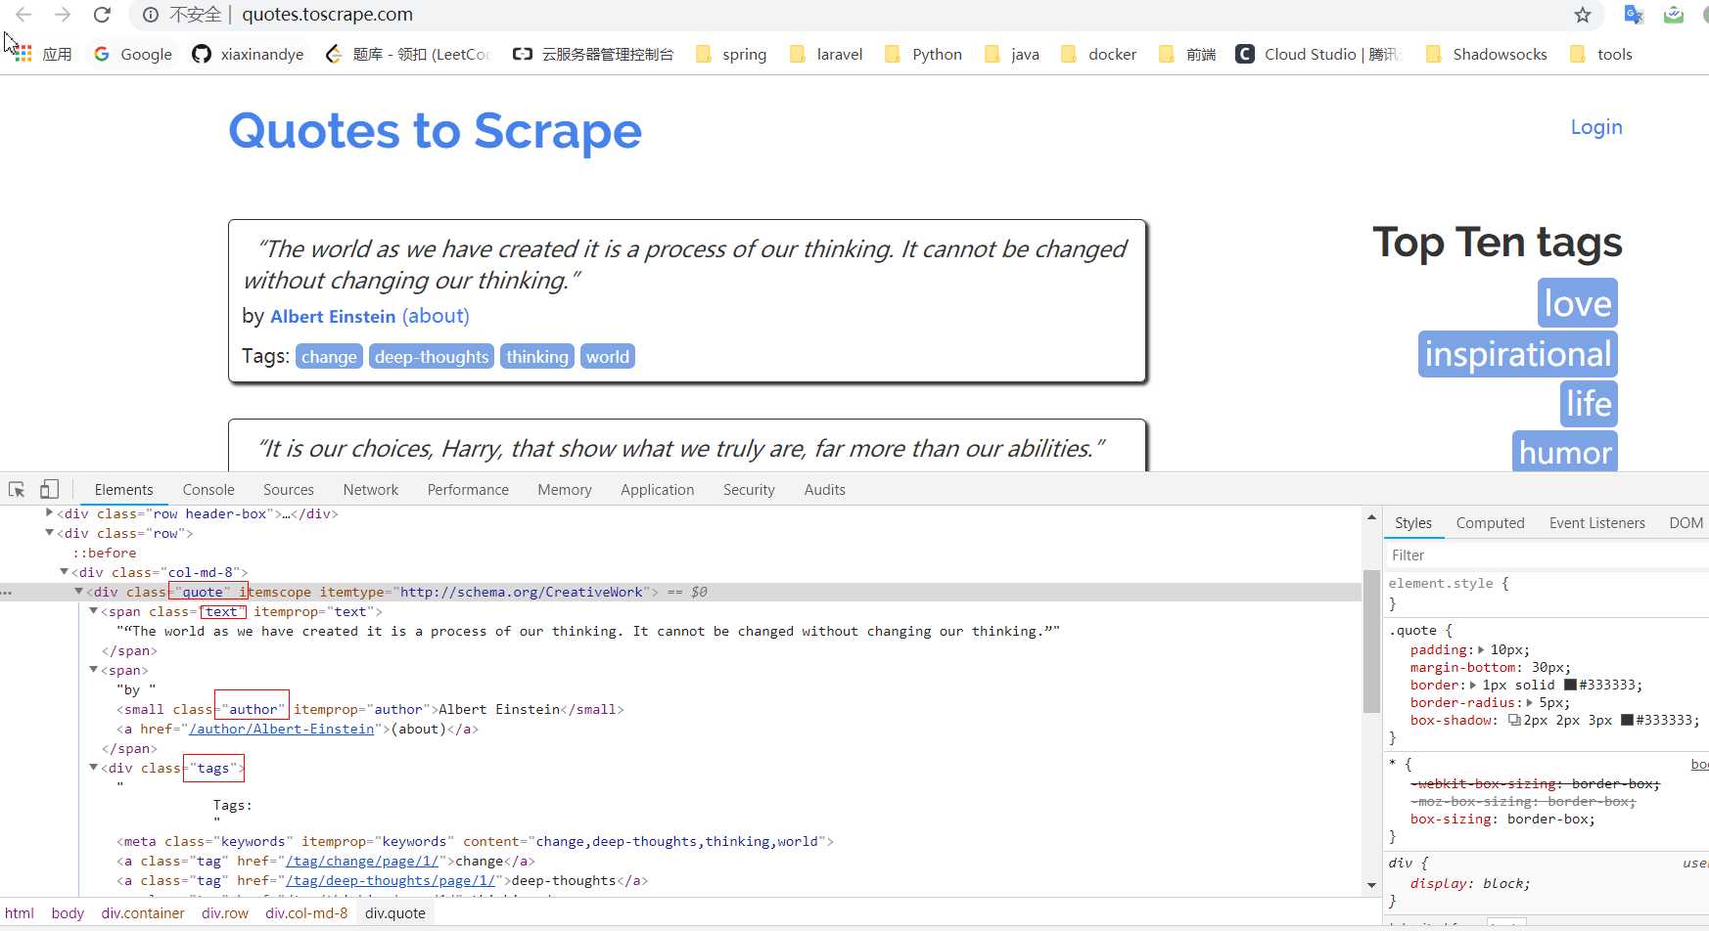The image size is (1709, 931).
Task: Open the inspirational top tag
Action: pyautogui.click(x=1518, y=354)
